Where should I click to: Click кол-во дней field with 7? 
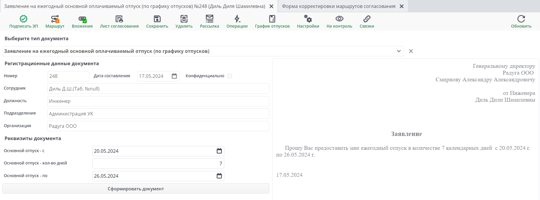click(158, 164)
